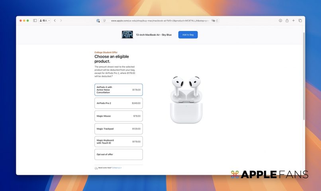Click the Add to Bag button
Viewport: 321px width, 191px height.
click(x=188, y=35)
